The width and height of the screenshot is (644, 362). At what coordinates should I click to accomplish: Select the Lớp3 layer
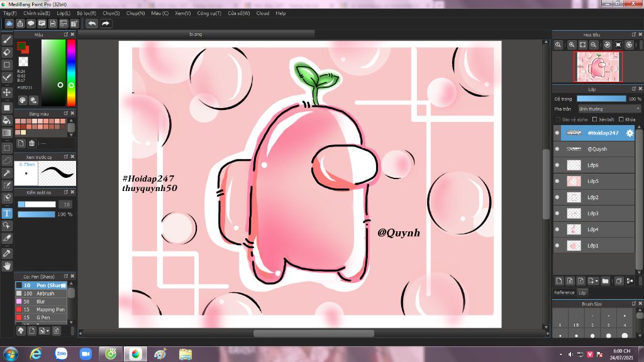pyautogui.click(x=594, y=214)
